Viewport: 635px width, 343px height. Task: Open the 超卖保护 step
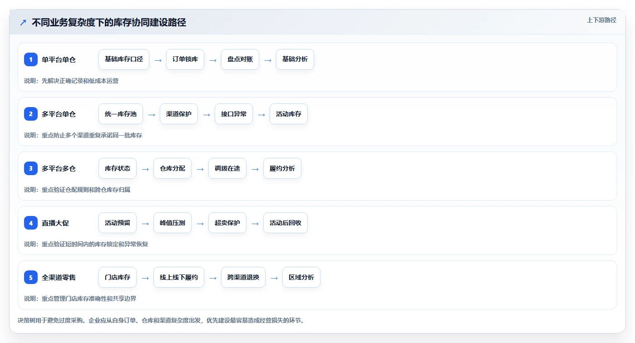tap(227, 223)
